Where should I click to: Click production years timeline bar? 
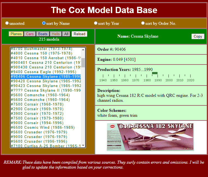point(155,73)
